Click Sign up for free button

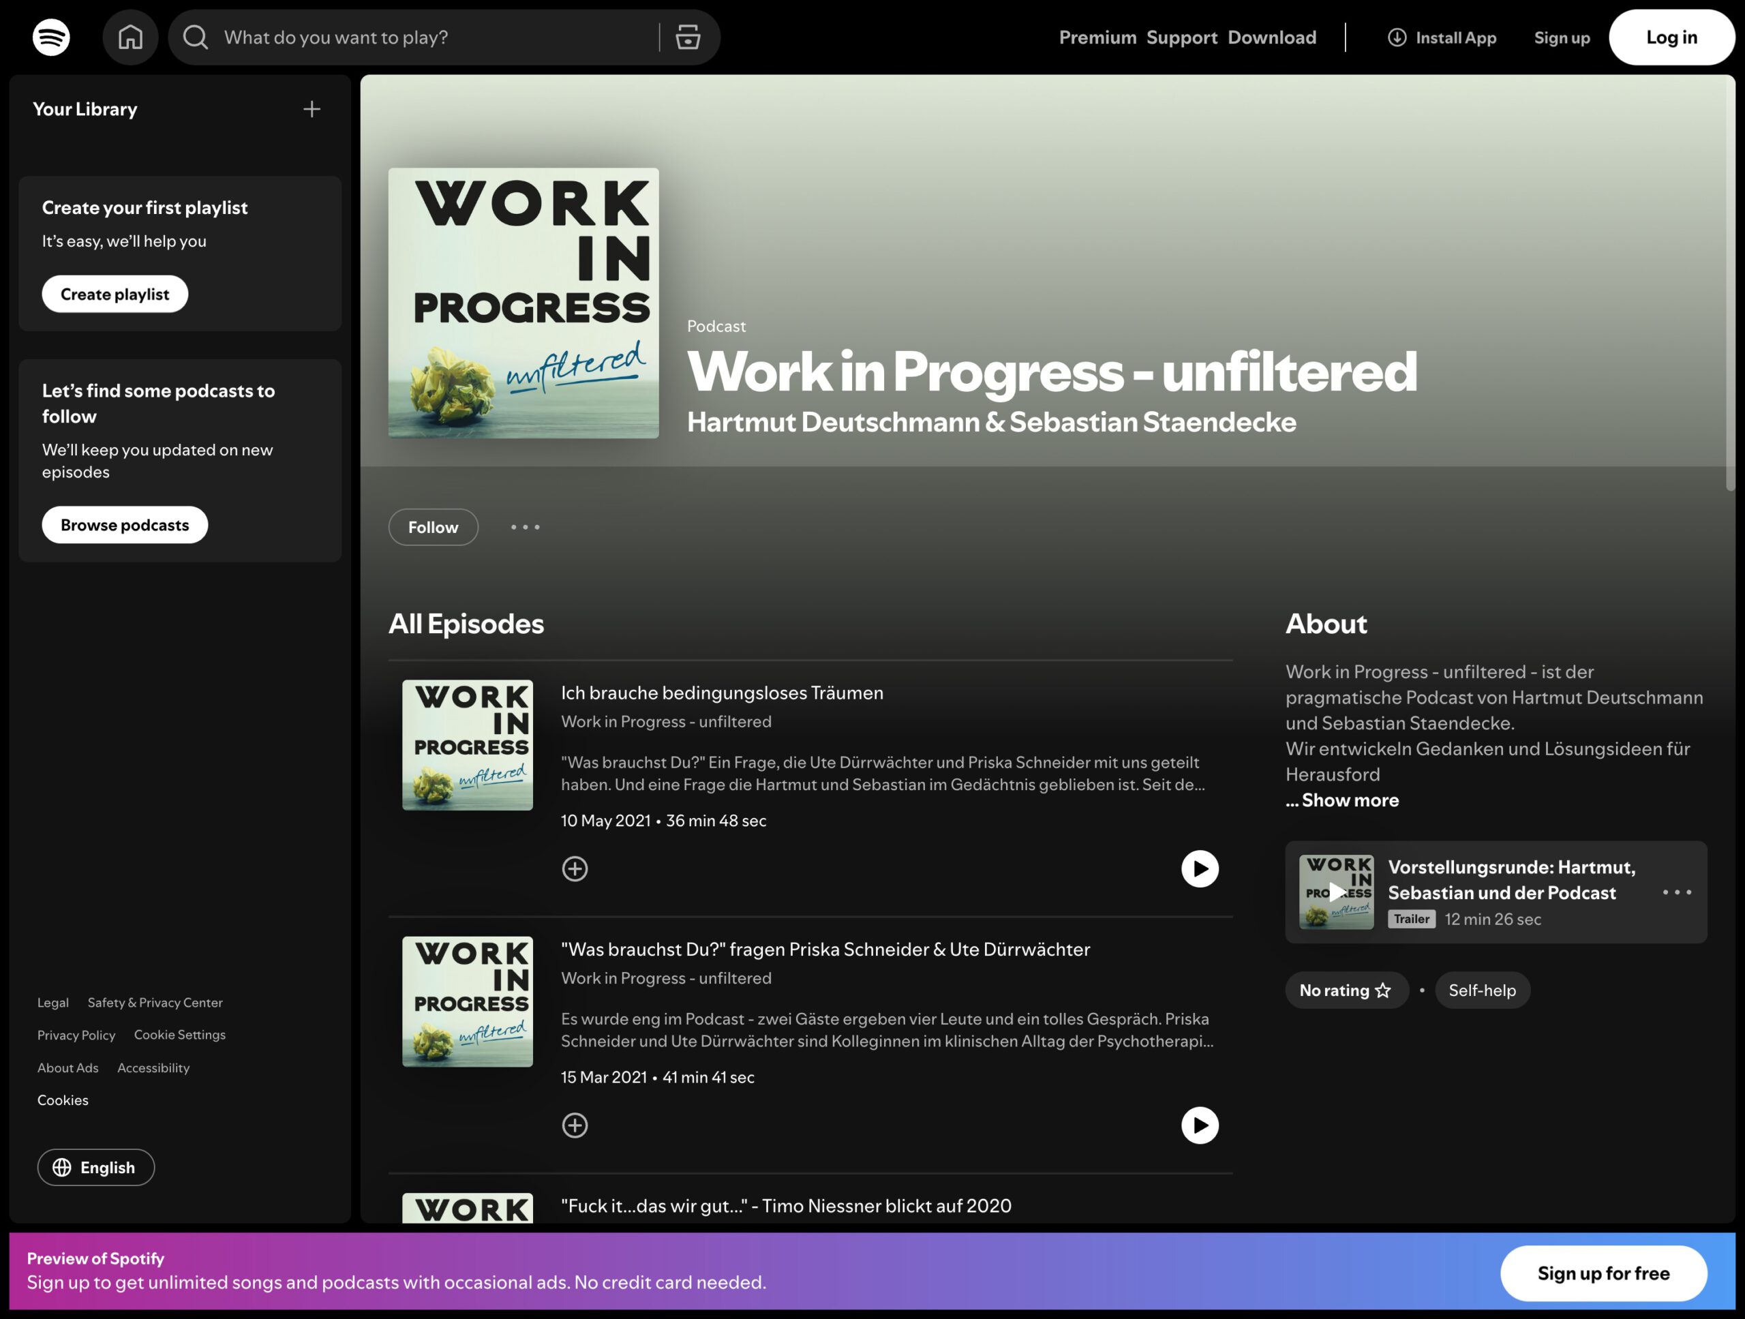coord(1603,1273)
